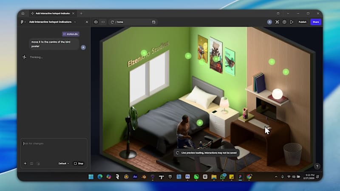Open Sticky Notes from the taskbar
Viewport: 340px width, 191px height.
click(x=232, y=177)
